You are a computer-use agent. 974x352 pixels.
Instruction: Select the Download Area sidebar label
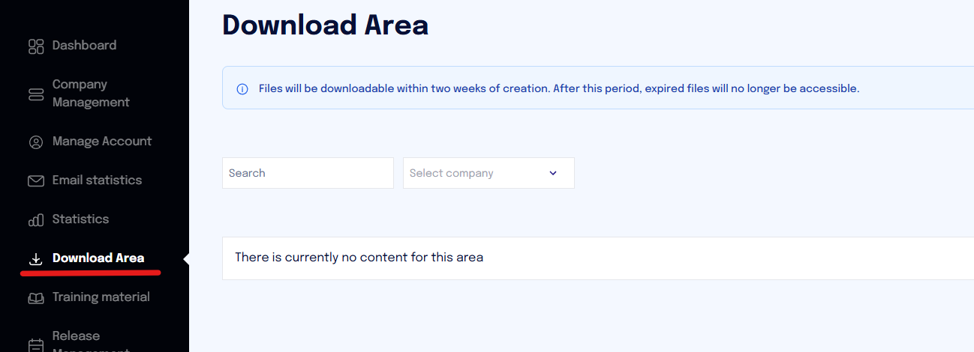(98, 258)
